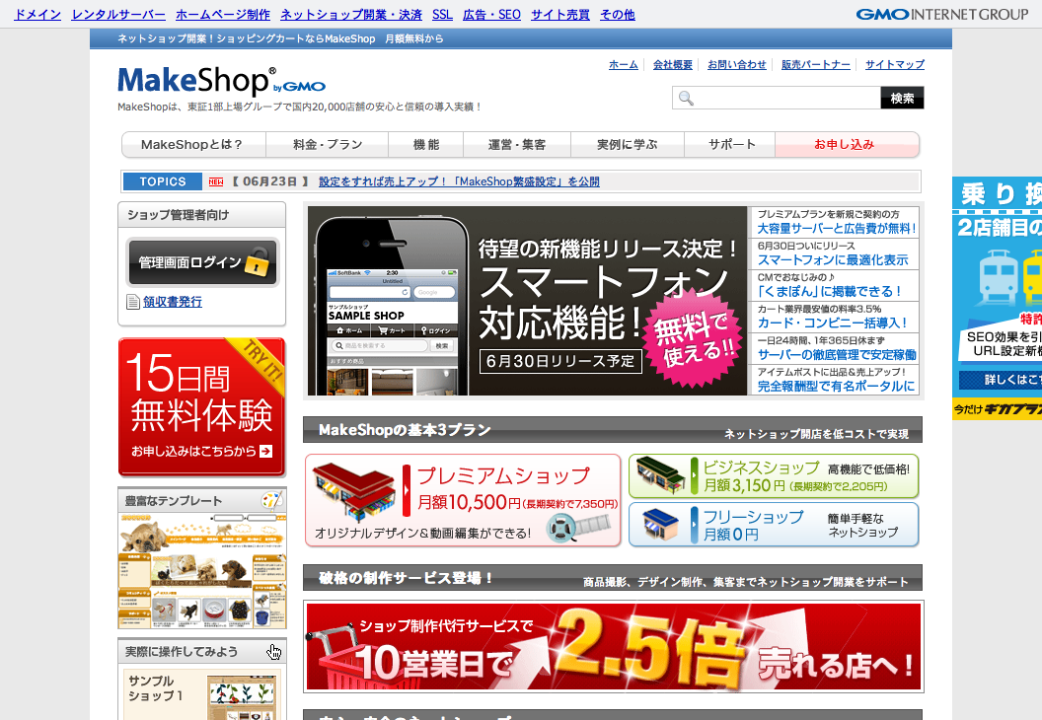Image resolution: width=1042 pixels, height=720 pixels.
Task: Open the サイトマップ link
Action: click(894, 64)
